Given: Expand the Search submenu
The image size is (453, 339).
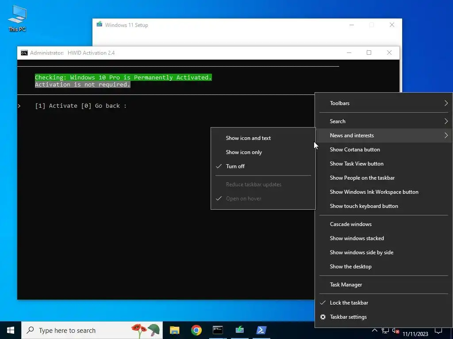Looking at the screenshot, I should coord(384,121).
